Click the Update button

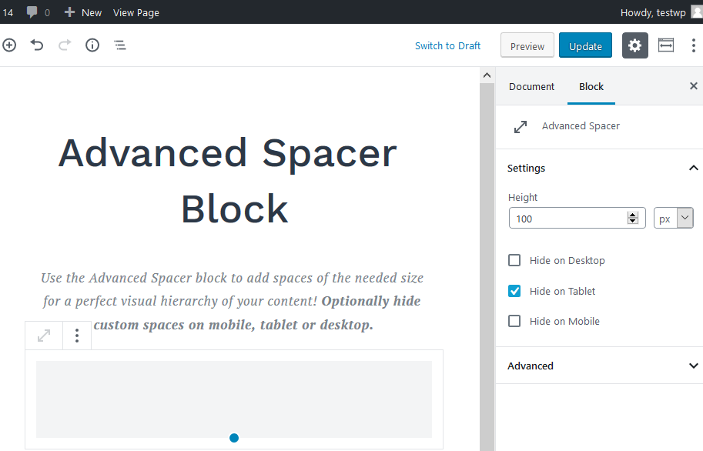point(585,46)
